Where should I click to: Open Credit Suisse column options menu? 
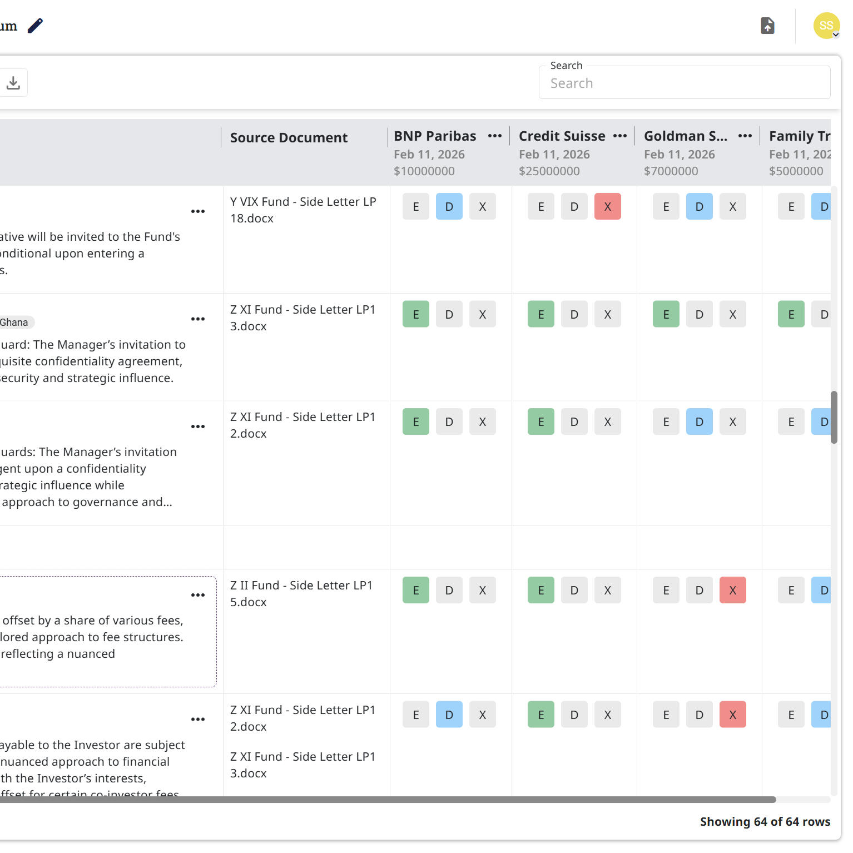tap(619, 136)
